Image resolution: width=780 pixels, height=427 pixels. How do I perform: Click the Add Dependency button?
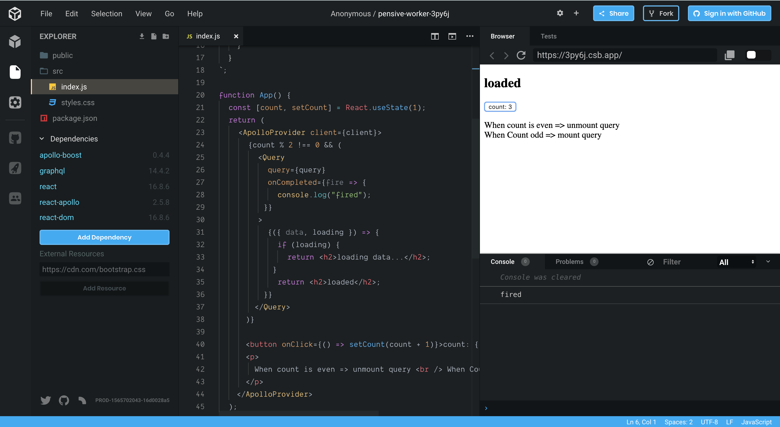click(x=104, y=237)
